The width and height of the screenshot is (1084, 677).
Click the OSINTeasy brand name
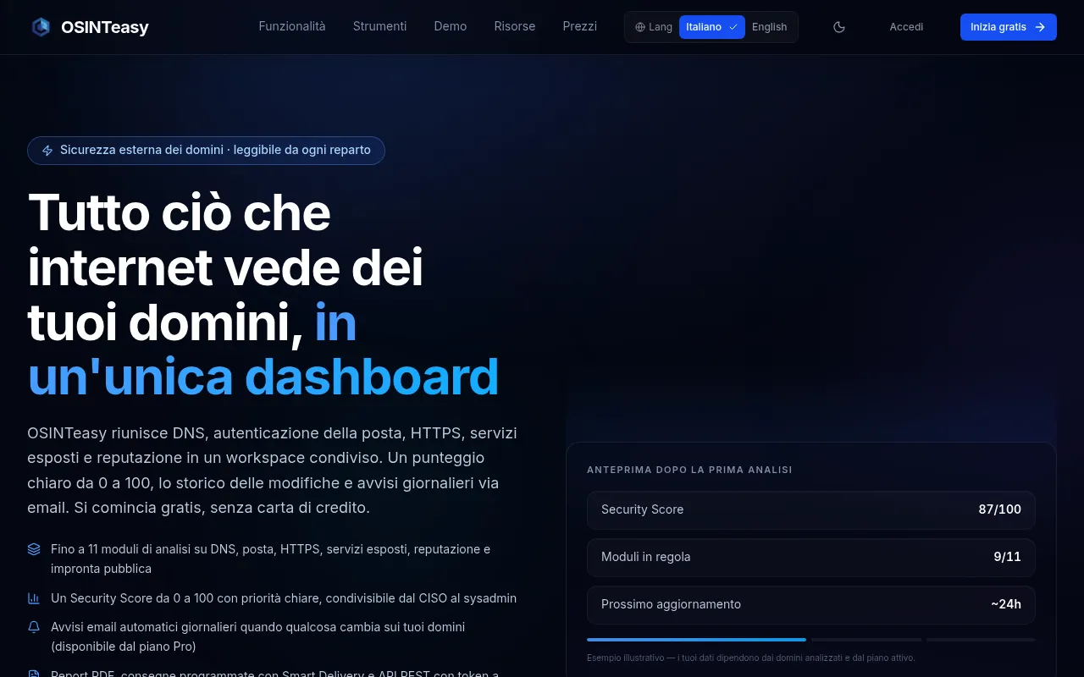tap(105, 27)
